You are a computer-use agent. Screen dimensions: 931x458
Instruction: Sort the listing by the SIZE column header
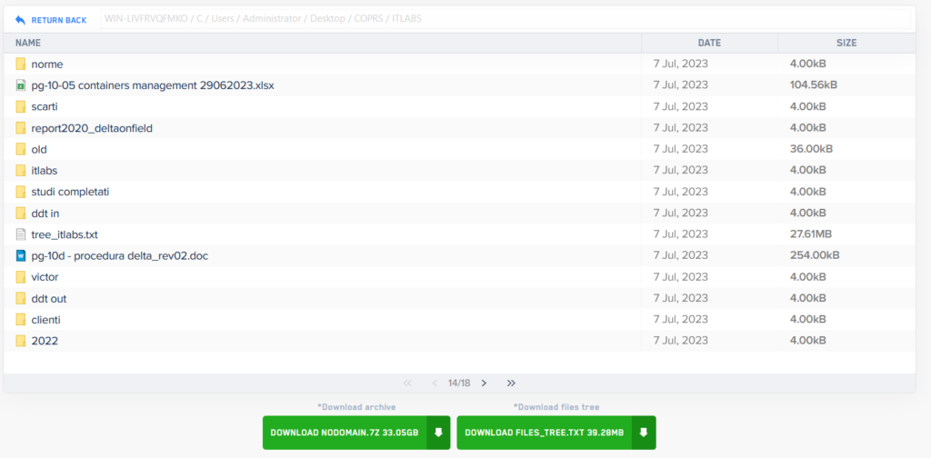pos(846,43)
